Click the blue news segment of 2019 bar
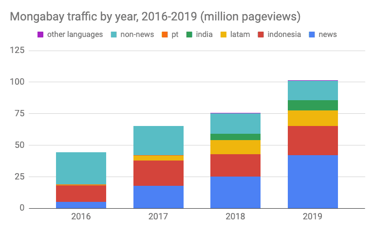Screen dimensions: 374x233 pos(313,181)
